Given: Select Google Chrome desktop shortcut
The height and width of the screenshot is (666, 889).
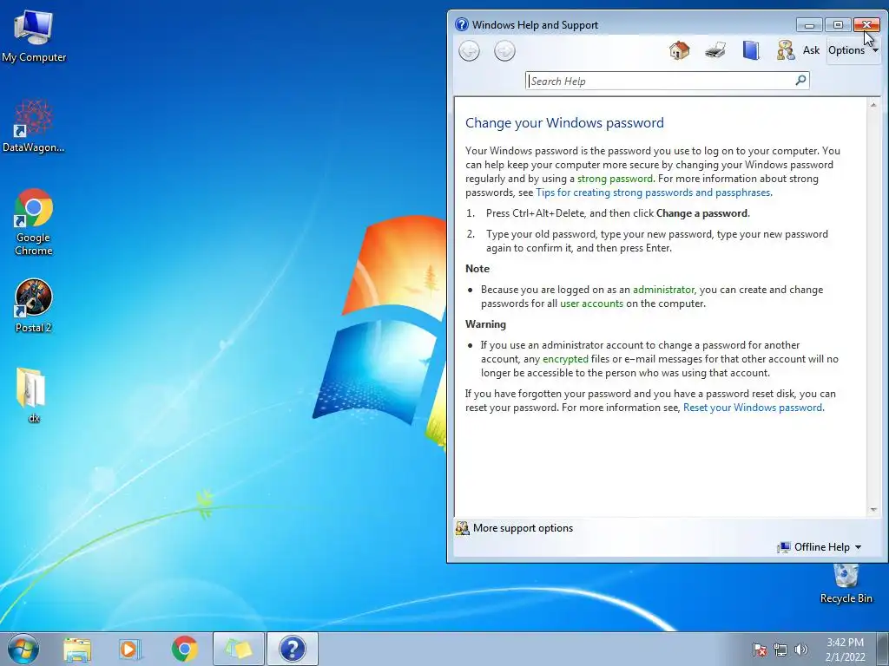Looking at the screenshot, I should click(x=34, y=221).
